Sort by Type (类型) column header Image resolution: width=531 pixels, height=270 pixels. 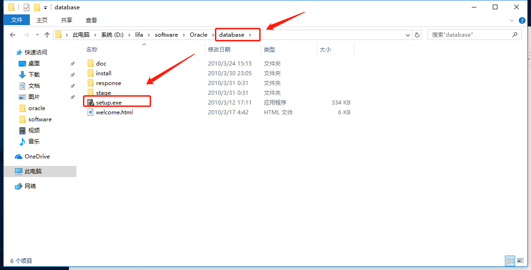pos(269,50)
